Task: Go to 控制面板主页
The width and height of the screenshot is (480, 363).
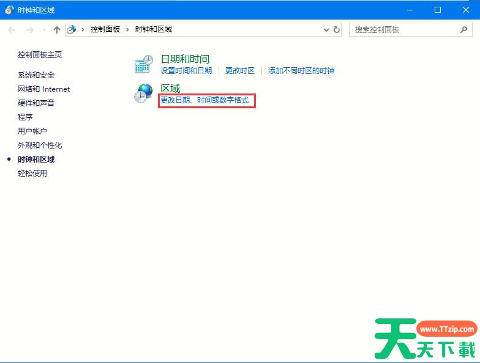Action: click(40, 55)
